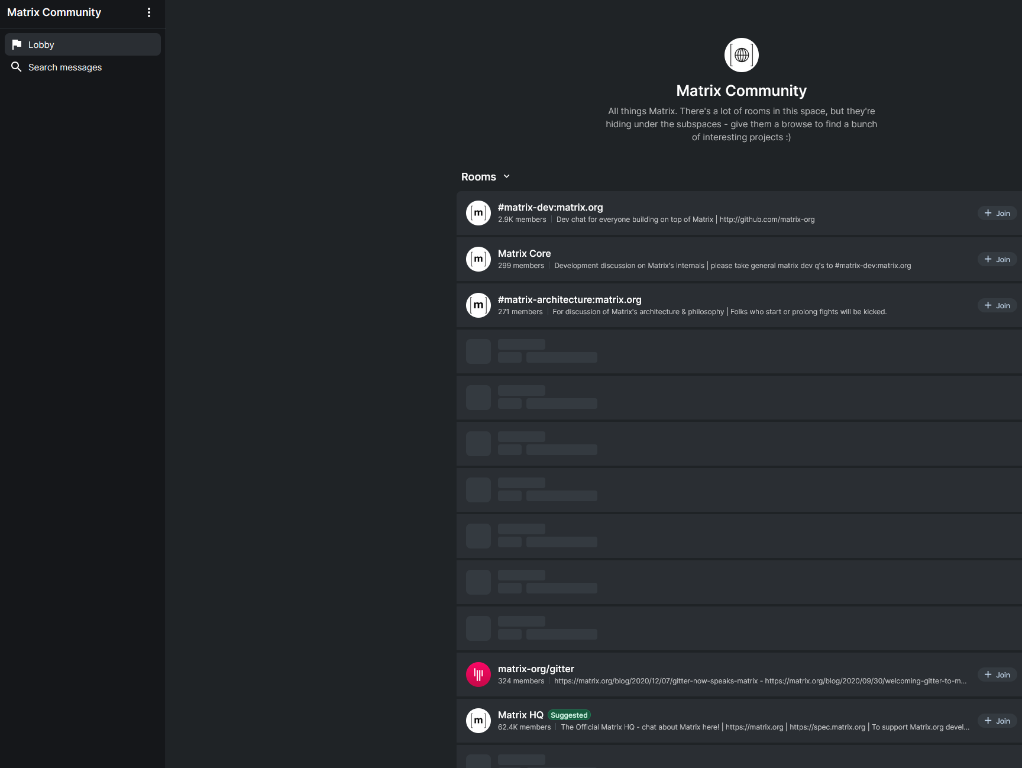Screen dimensions: 1022x768
Task: Click the '324 members' count text
Action: coord(521,681)
